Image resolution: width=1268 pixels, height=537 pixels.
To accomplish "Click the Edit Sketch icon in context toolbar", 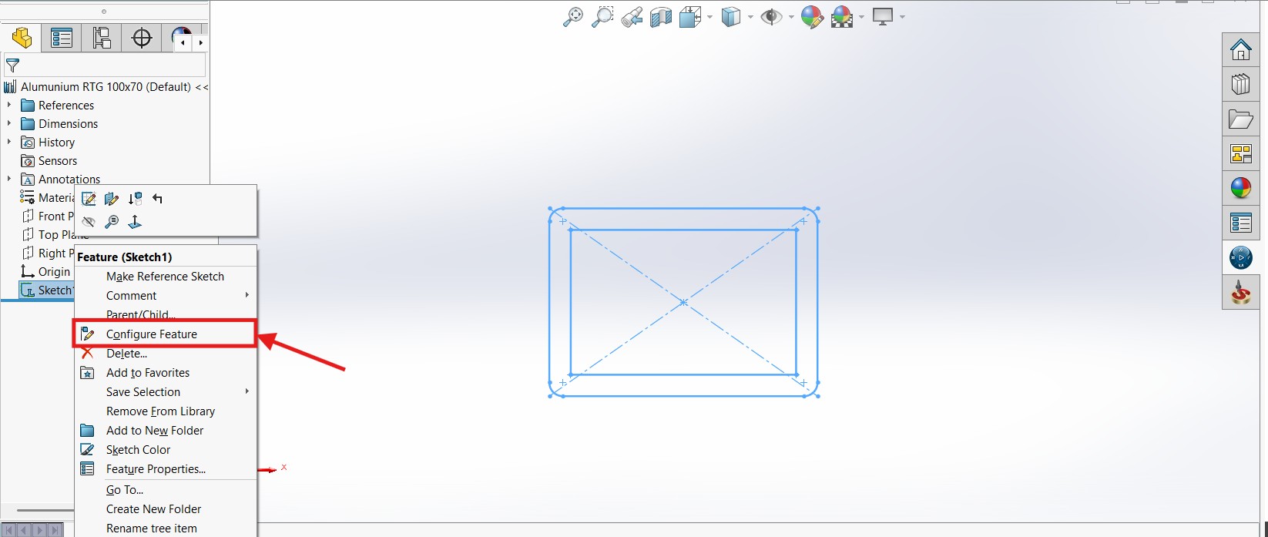I will pos(89,199).
